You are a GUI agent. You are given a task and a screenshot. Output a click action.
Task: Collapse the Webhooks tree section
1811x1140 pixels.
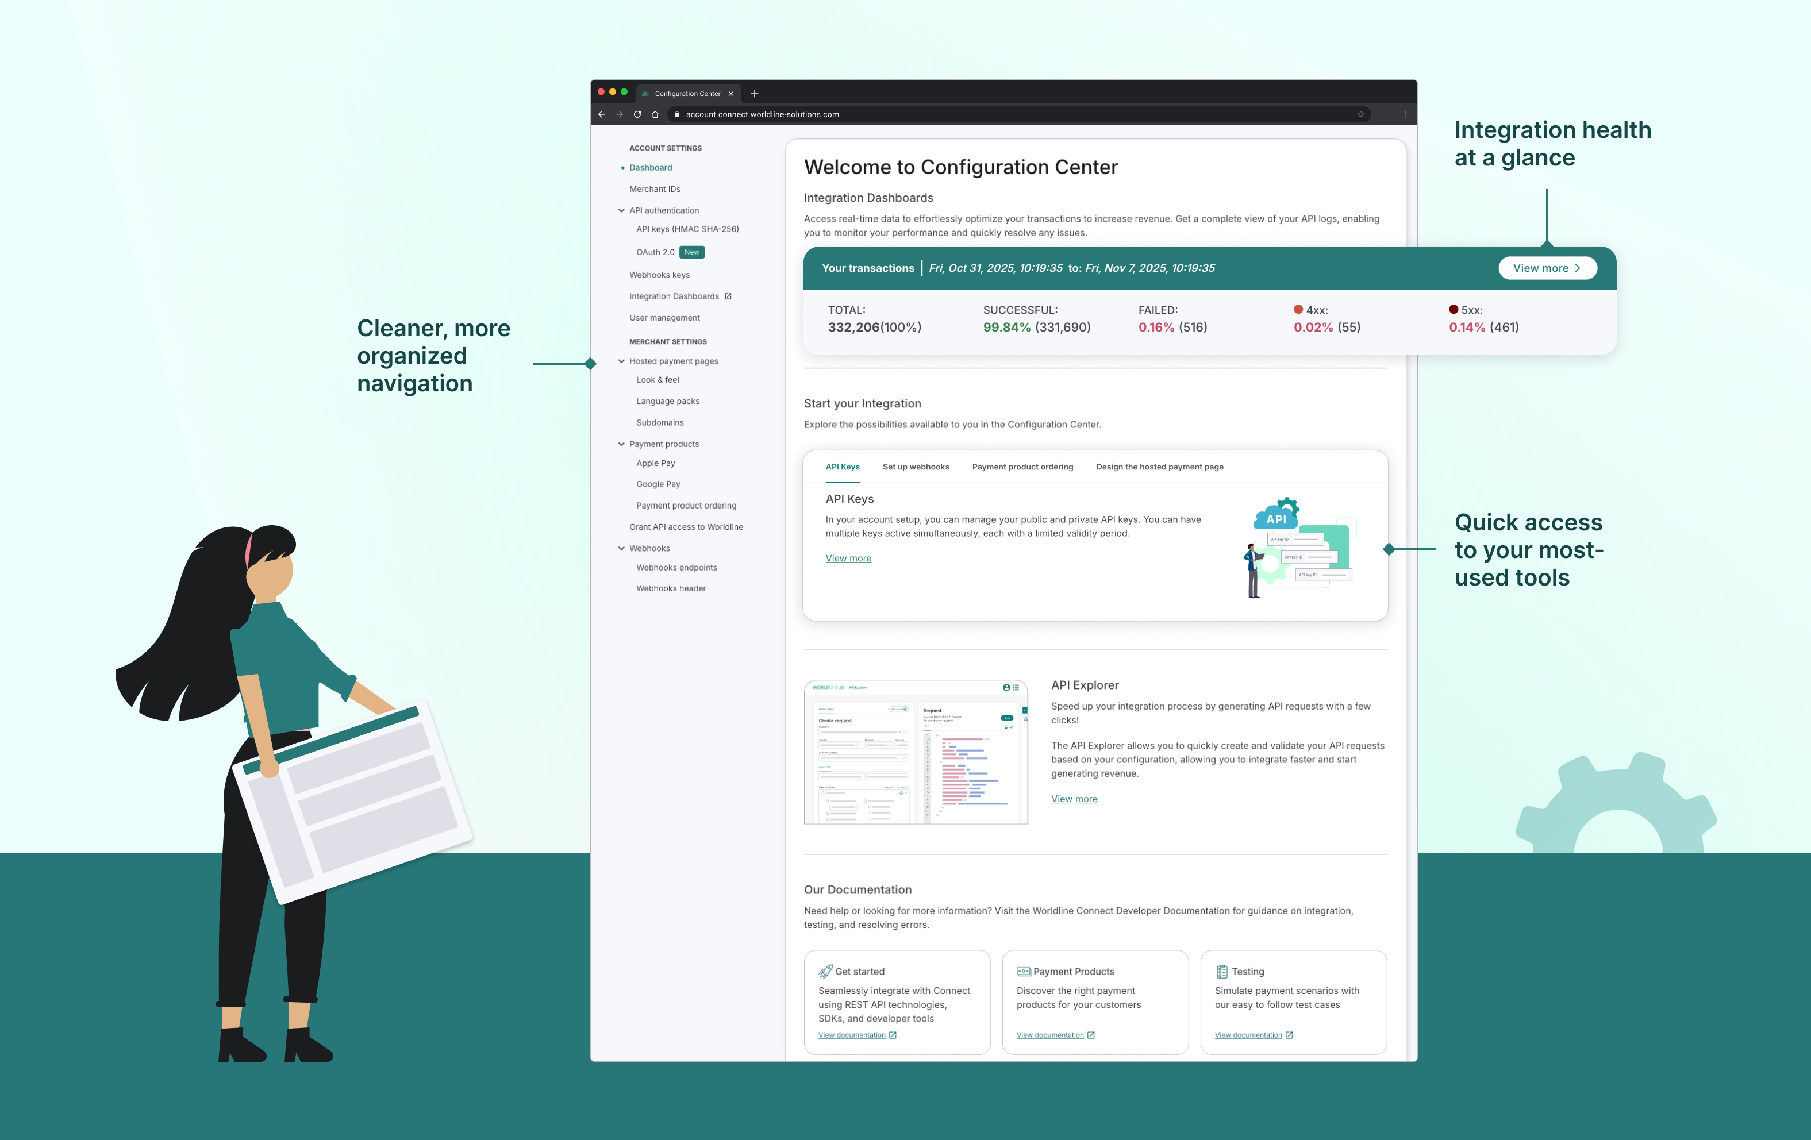[621, 548]
